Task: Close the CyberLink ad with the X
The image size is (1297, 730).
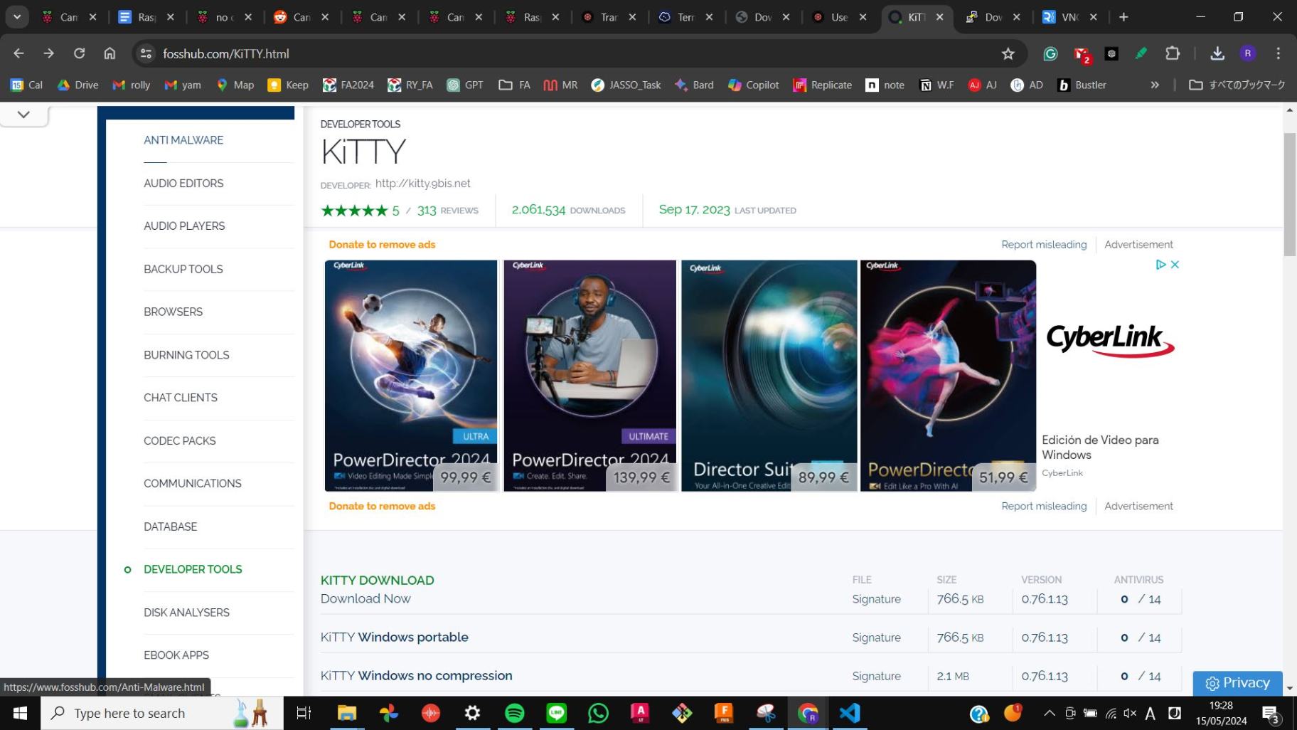Action: point(1175,265)
